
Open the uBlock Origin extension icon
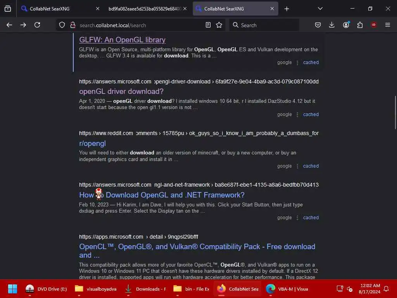[x=374, y=25]
